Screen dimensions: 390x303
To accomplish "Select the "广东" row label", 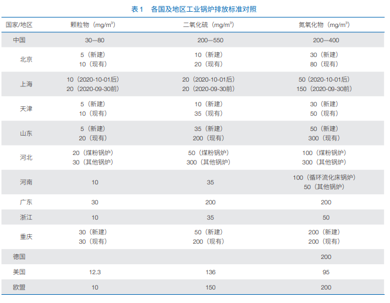I will 26,202.
